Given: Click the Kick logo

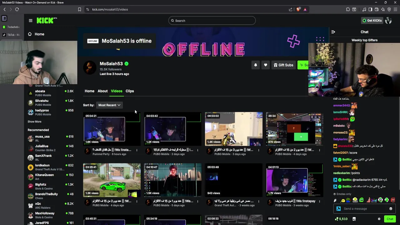Looking at the screenshot, I should pyautogui.click(x=47, y=21).
